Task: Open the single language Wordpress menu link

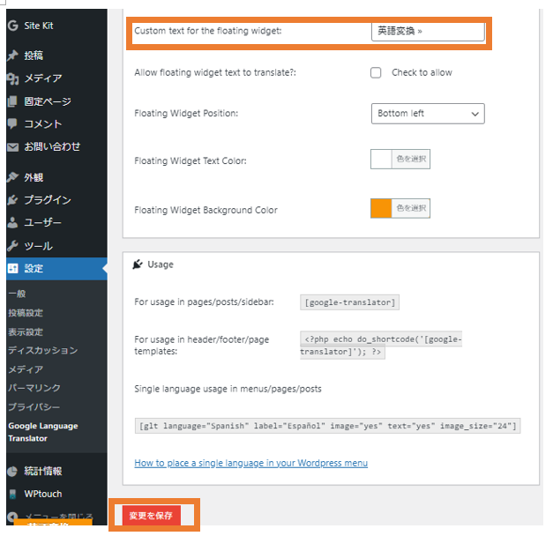Action: click(x=250, y=463)
